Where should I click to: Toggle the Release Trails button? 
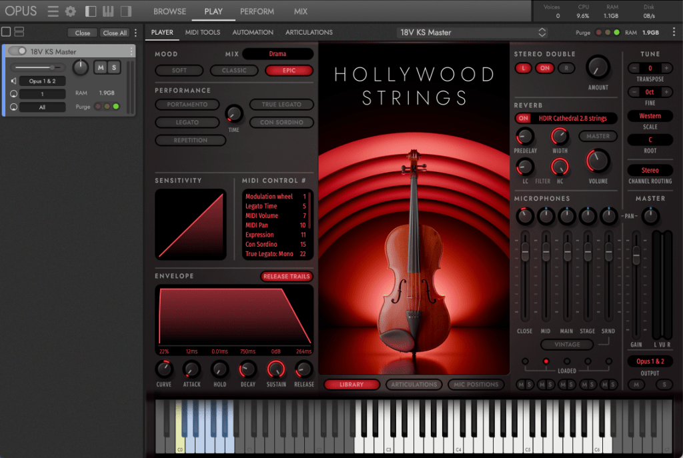tap(287, 276)
